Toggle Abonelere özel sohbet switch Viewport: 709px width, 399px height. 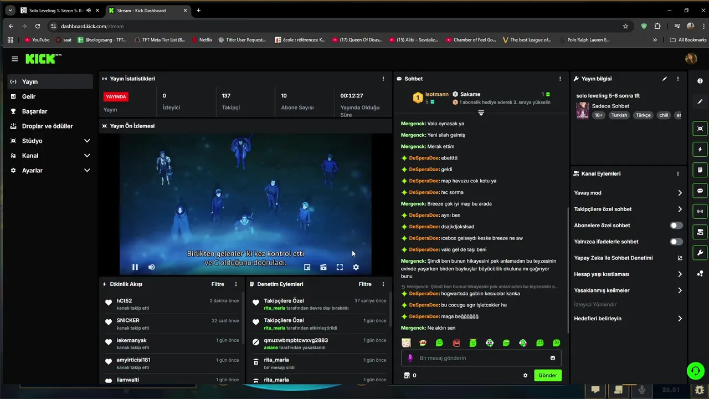(676, 226)
